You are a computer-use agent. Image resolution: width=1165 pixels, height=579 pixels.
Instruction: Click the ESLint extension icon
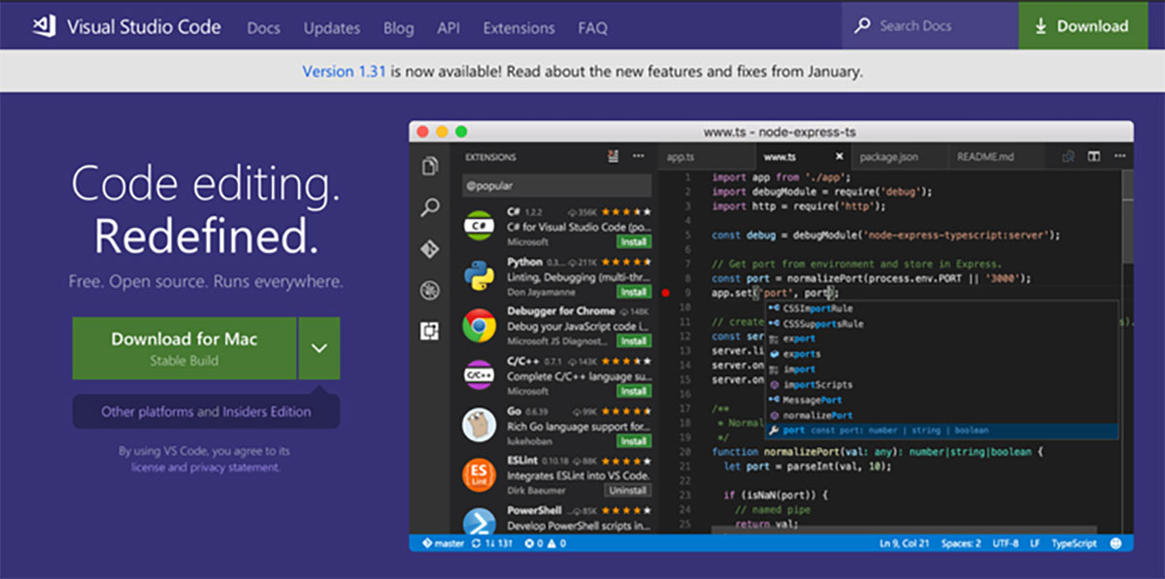[x=479, y=475]
